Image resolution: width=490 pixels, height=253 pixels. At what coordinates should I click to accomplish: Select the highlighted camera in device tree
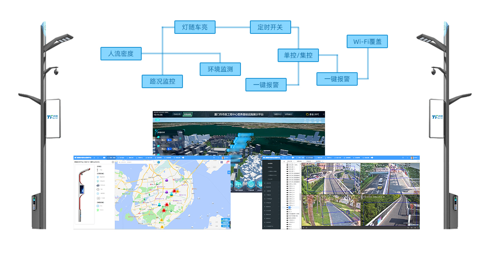289,207
